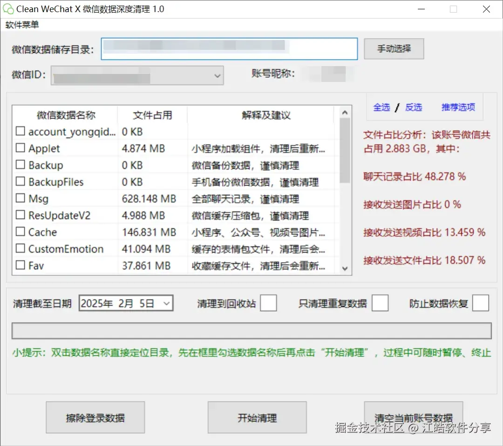This screenshot has height=446, width=503.
Task: Click the list scrollbar up arrow
Action: [x=345, y=113]
